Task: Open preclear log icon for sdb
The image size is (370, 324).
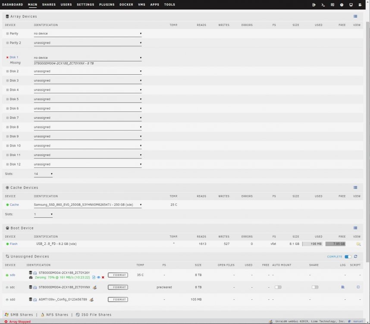Action: point(94,277)
